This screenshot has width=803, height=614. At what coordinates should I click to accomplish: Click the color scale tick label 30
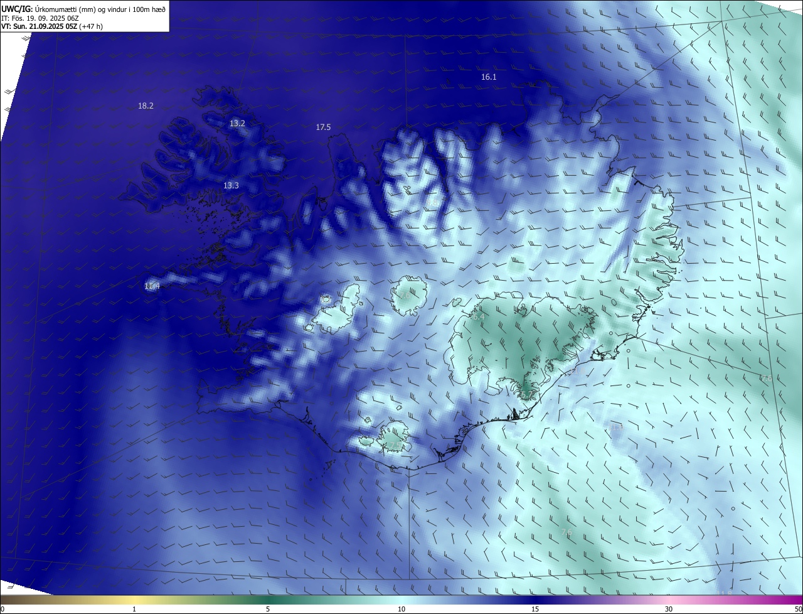point(669,610)
